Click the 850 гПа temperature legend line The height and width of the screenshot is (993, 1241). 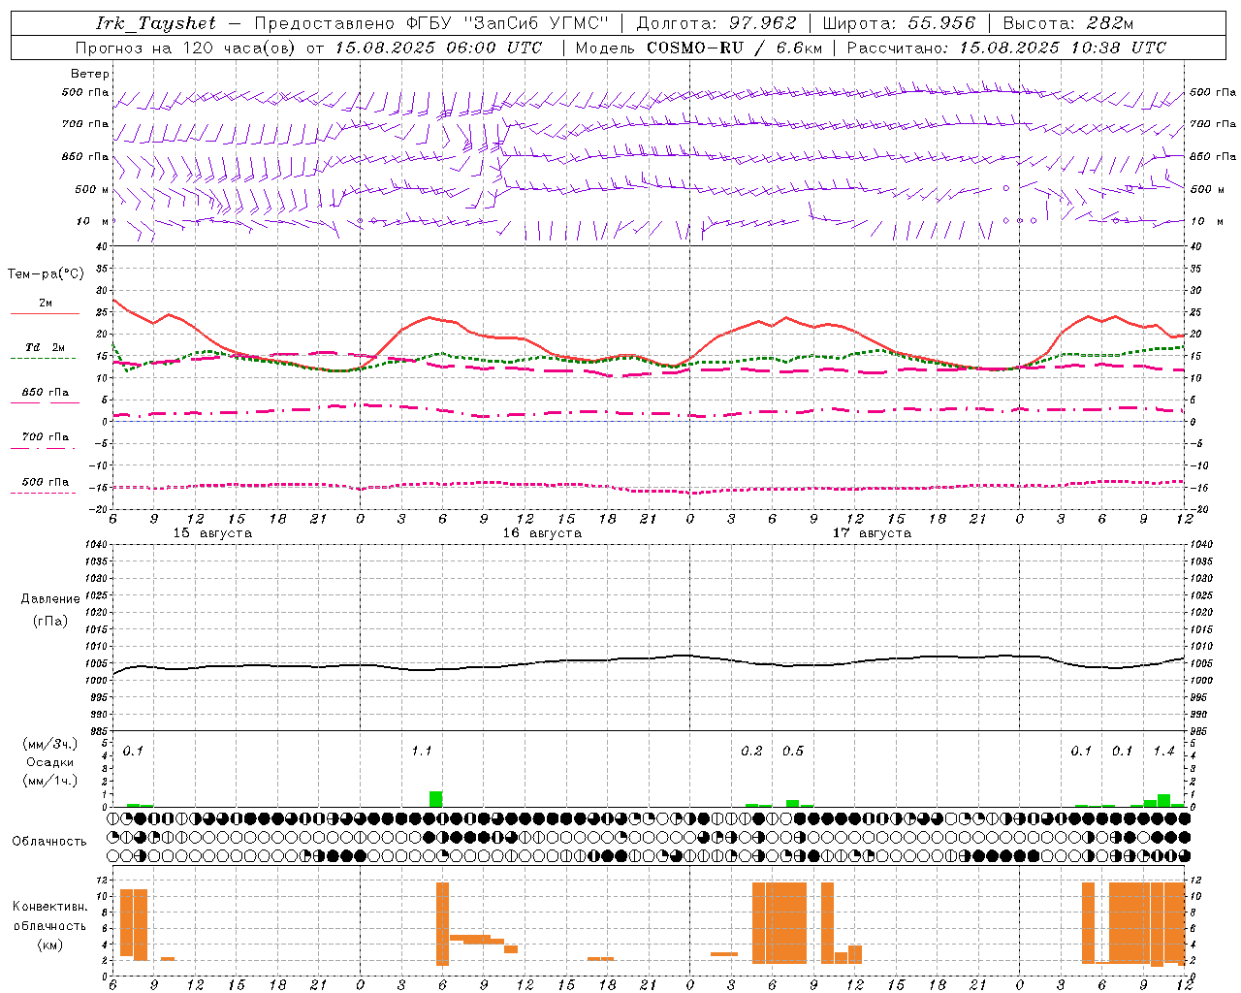pos(45,402)
